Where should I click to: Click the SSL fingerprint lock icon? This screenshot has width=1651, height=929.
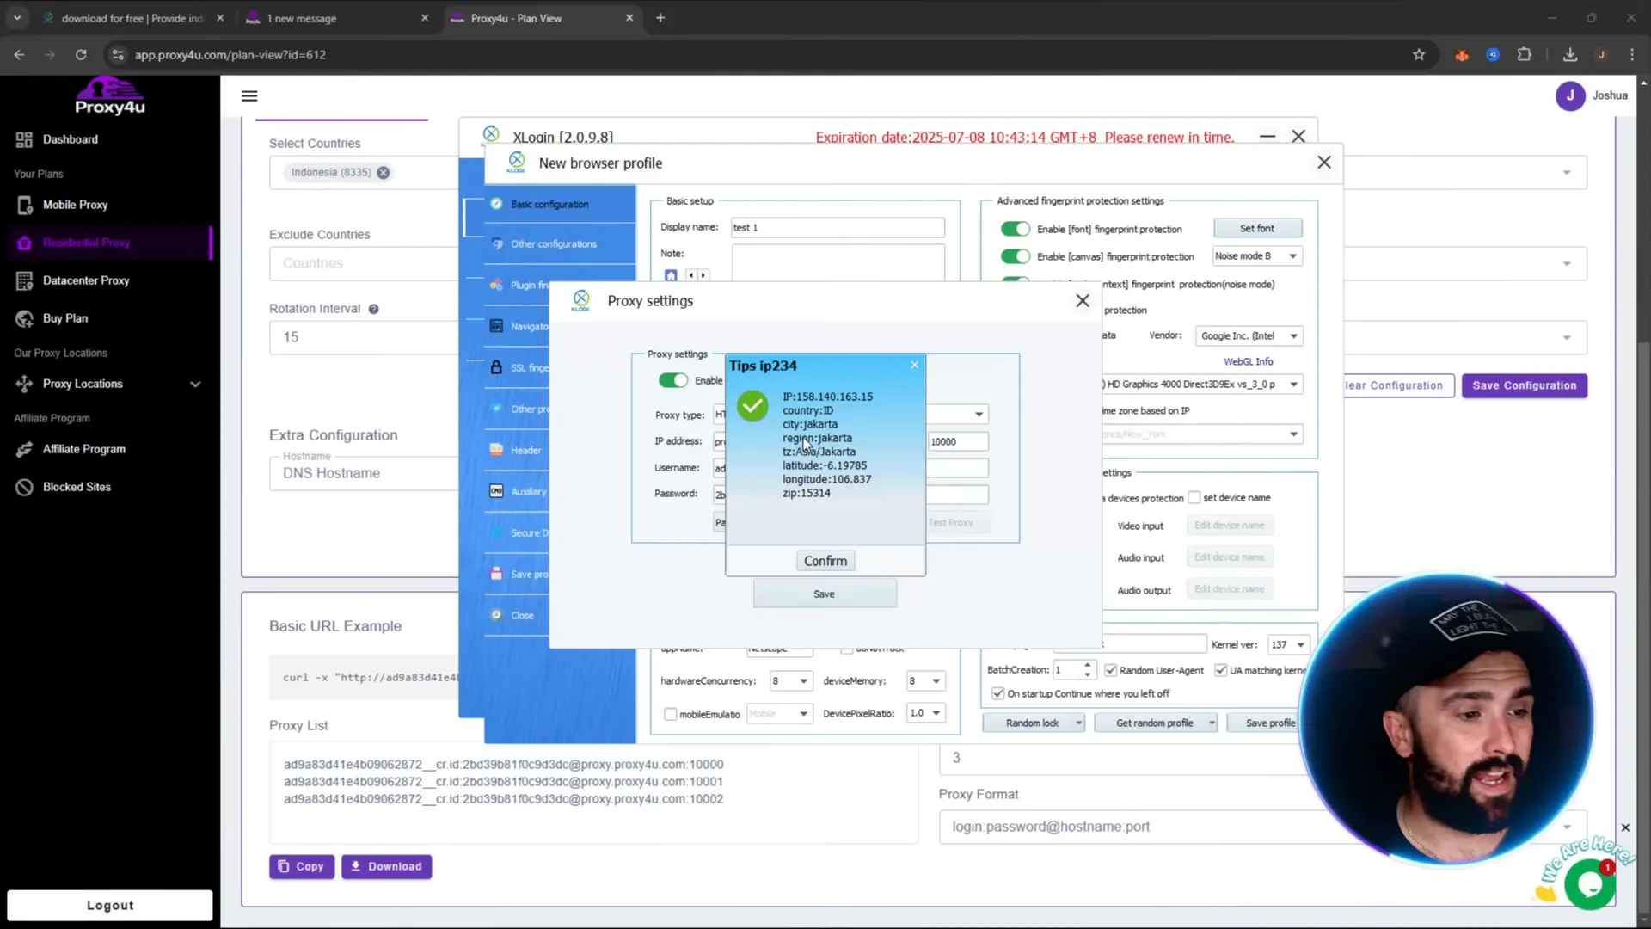click(x=496, y=367)
